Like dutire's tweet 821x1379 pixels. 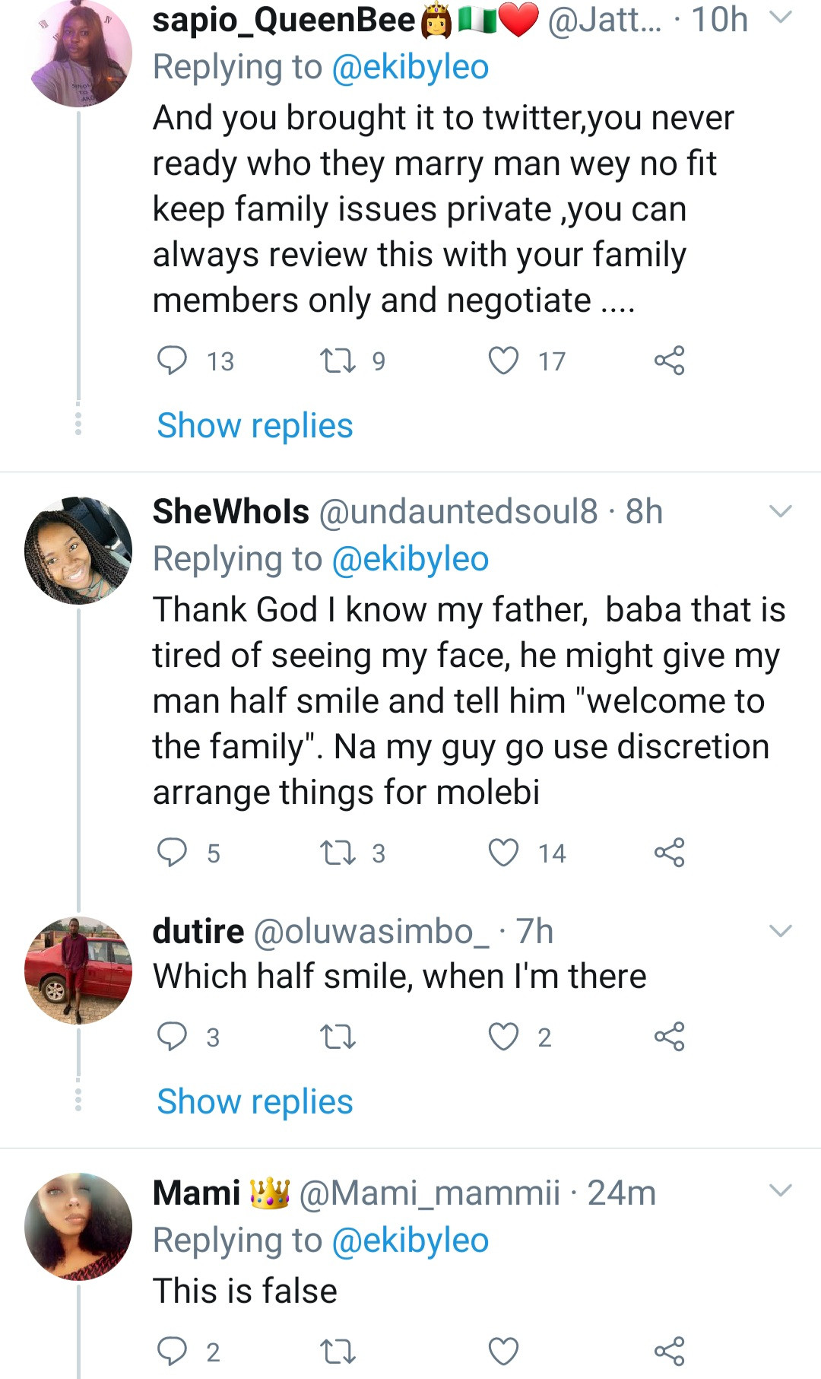(503, 1036)
